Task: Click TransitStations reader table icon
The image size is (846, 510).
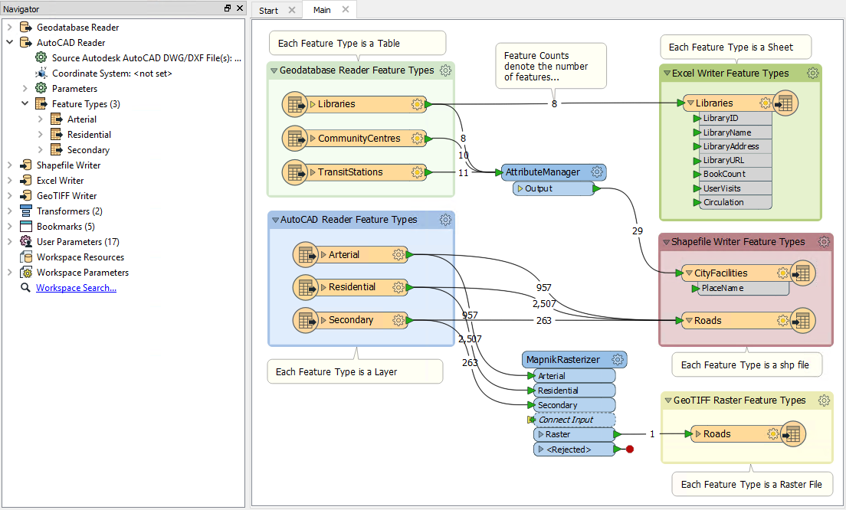Action: pos(295,172)
